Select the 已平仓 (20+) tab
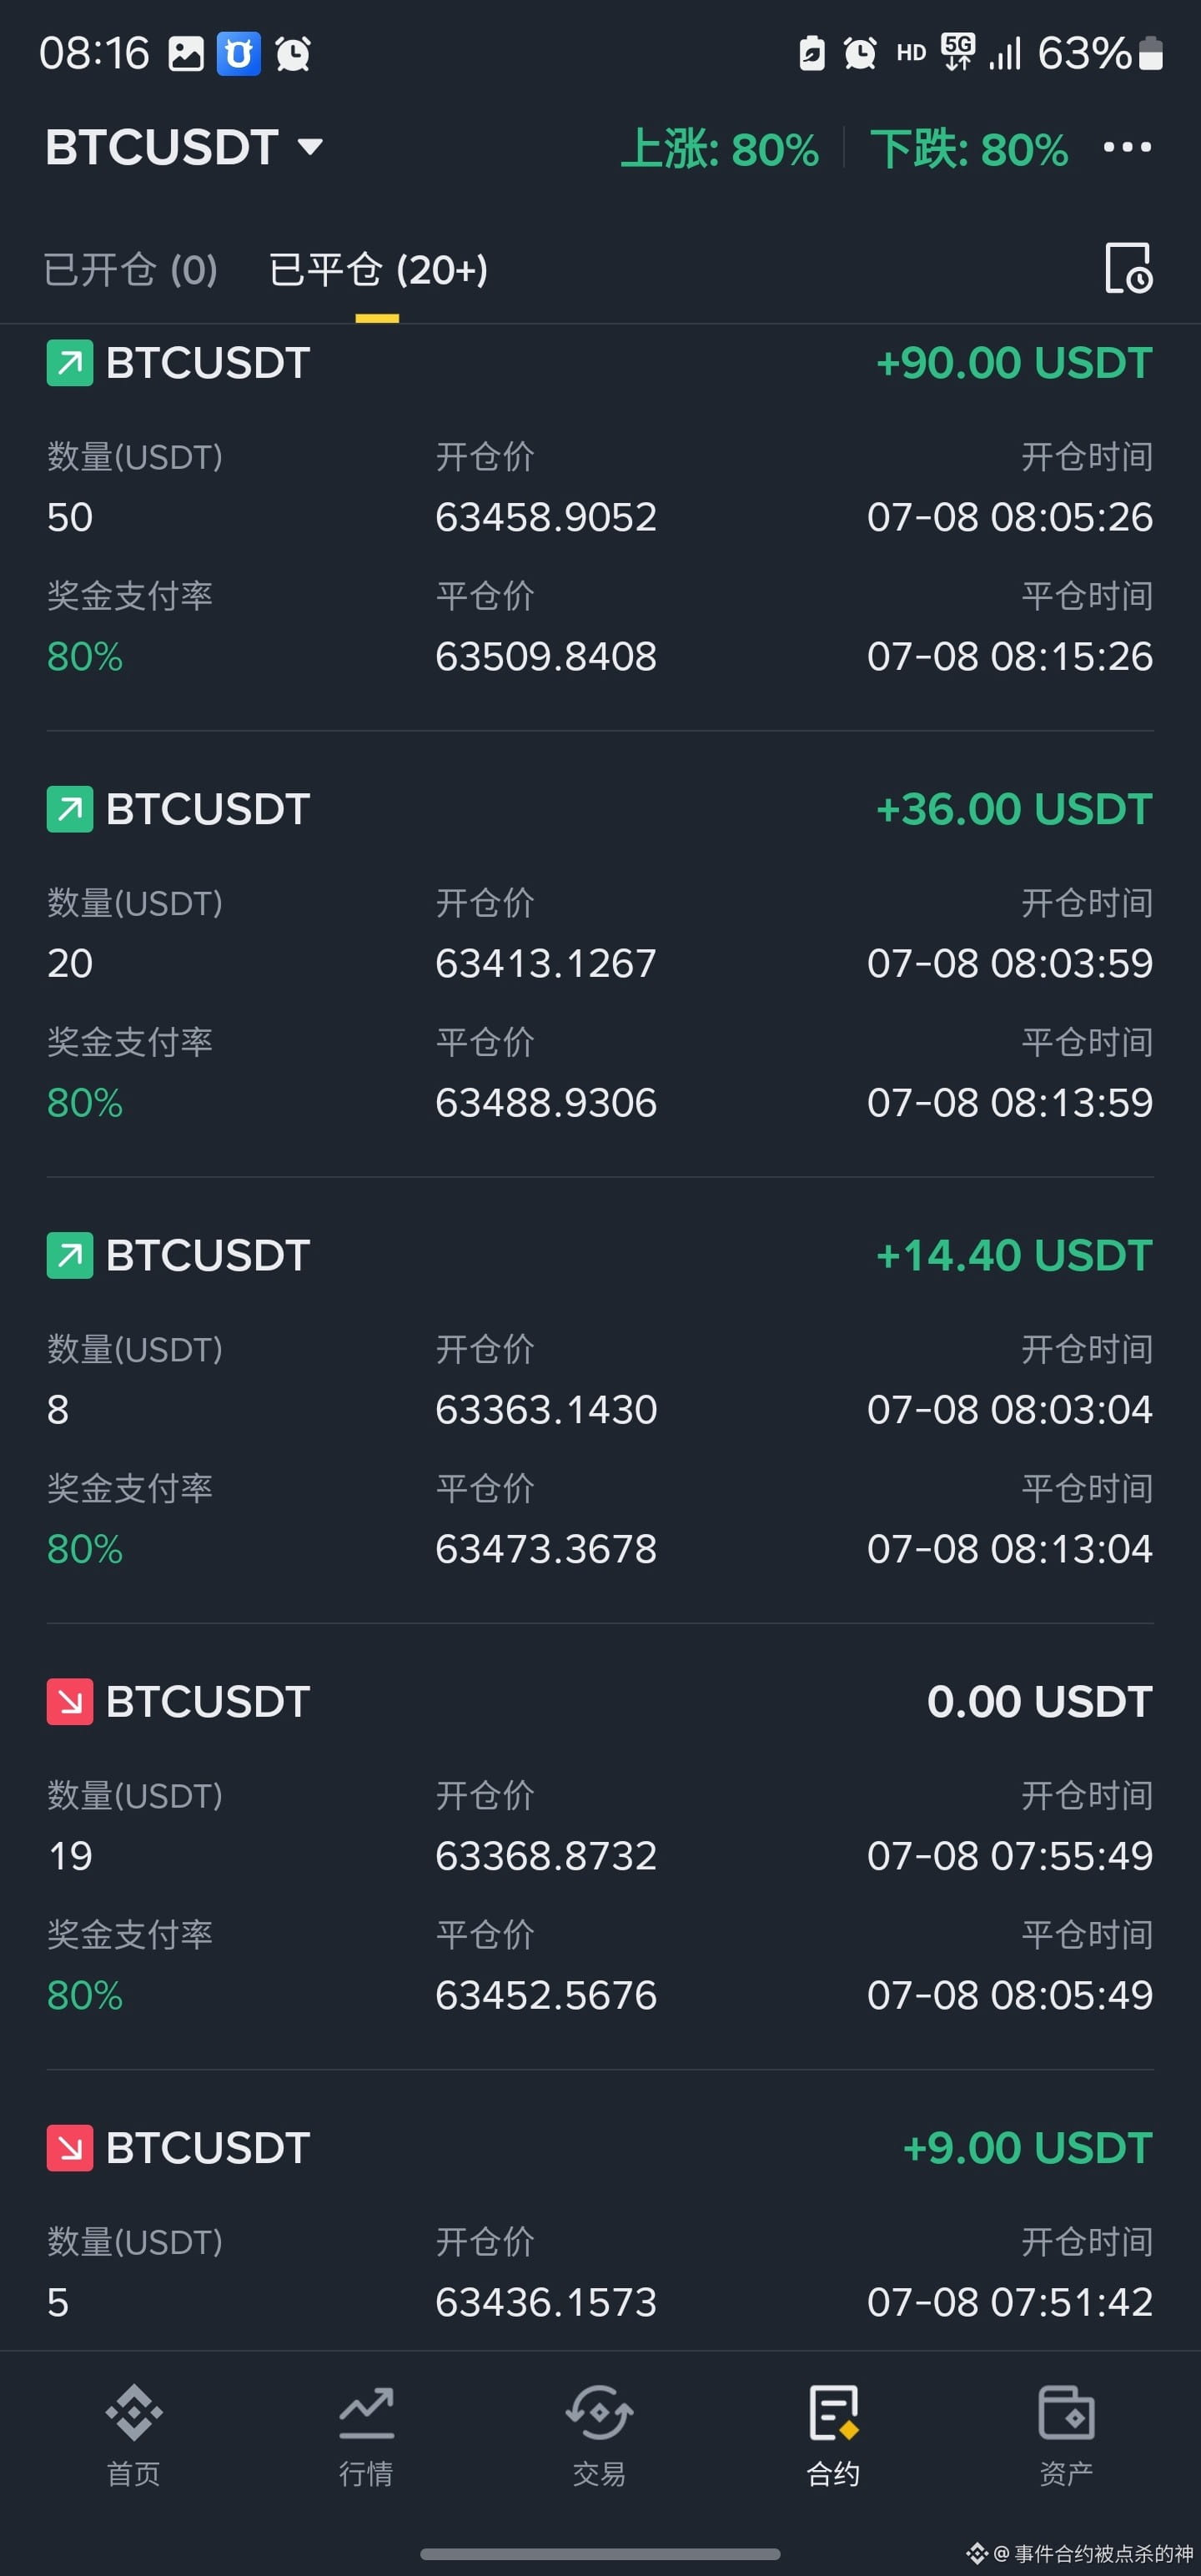1201x2576 pixels. pos(378,270)
